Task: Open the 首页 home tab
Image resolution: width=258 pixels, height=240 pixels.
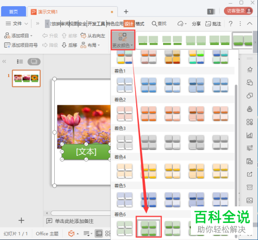Action: click(13, 11)
